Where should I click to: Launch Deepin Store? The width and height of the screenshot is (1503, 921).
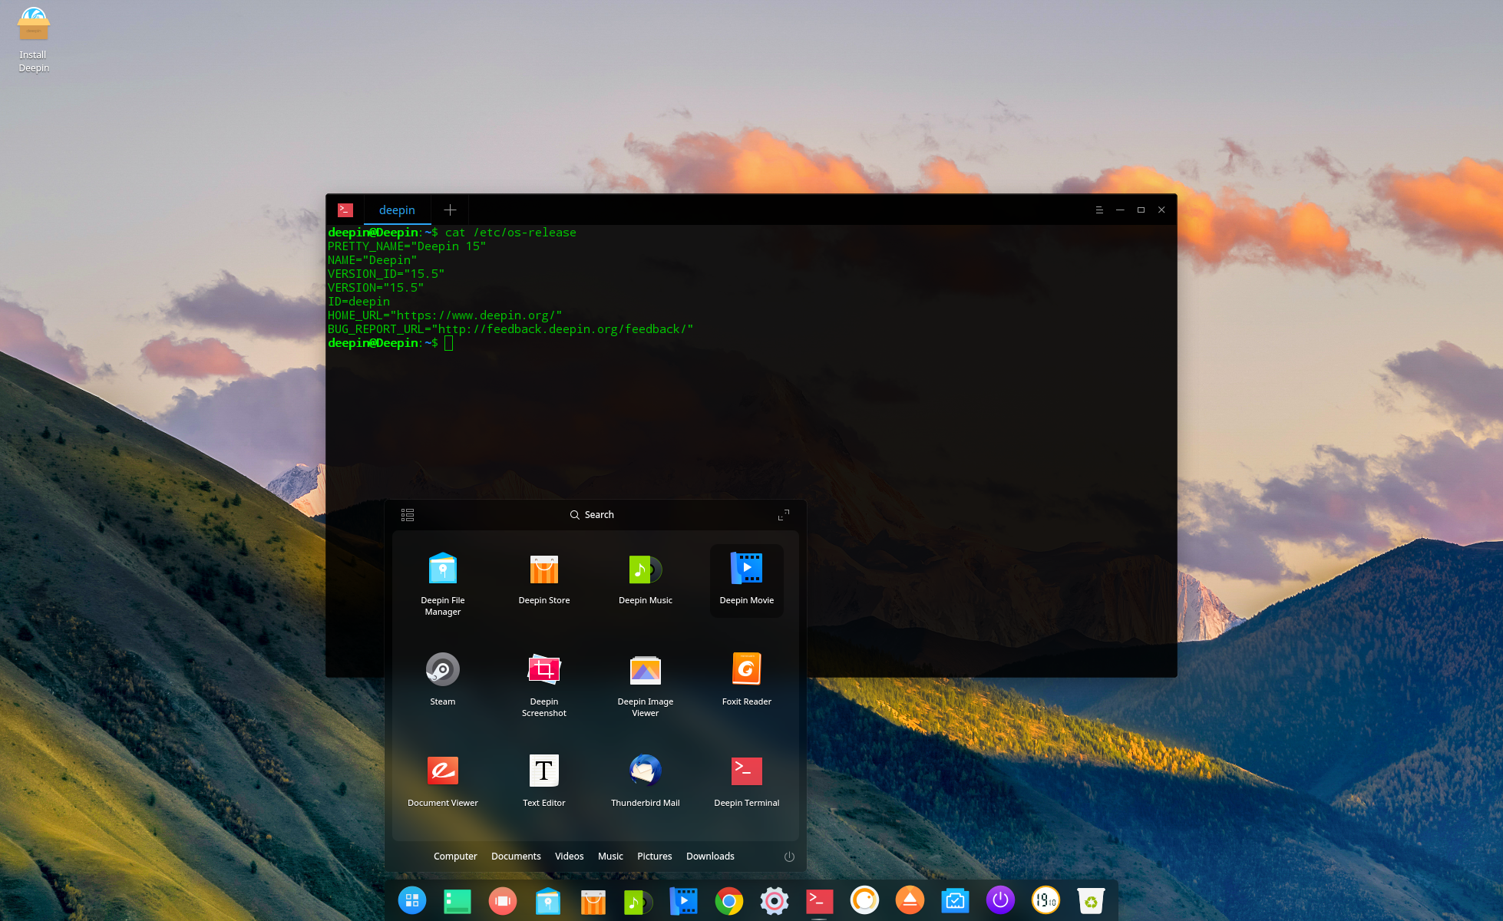point(543,569)
